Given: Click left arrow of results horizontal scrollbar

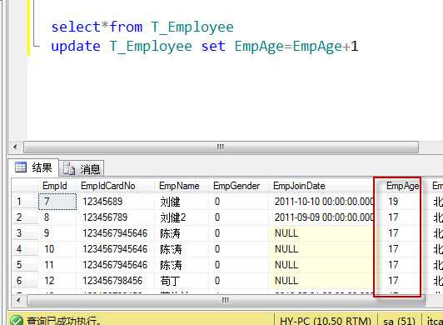Looking at the screenshot, I should tap(18, 300).
